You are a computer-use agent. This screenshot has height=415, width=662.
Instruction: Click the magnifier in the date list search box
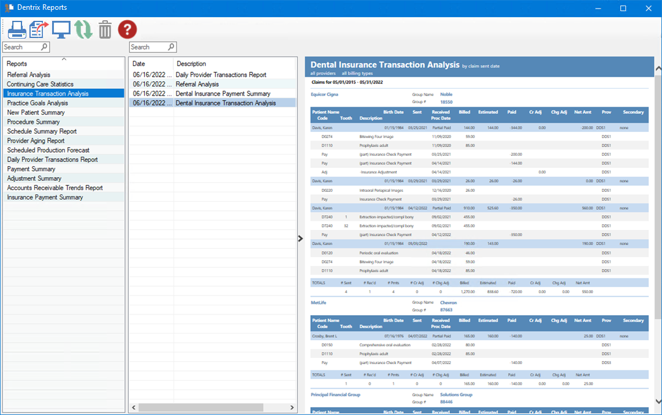171,47
